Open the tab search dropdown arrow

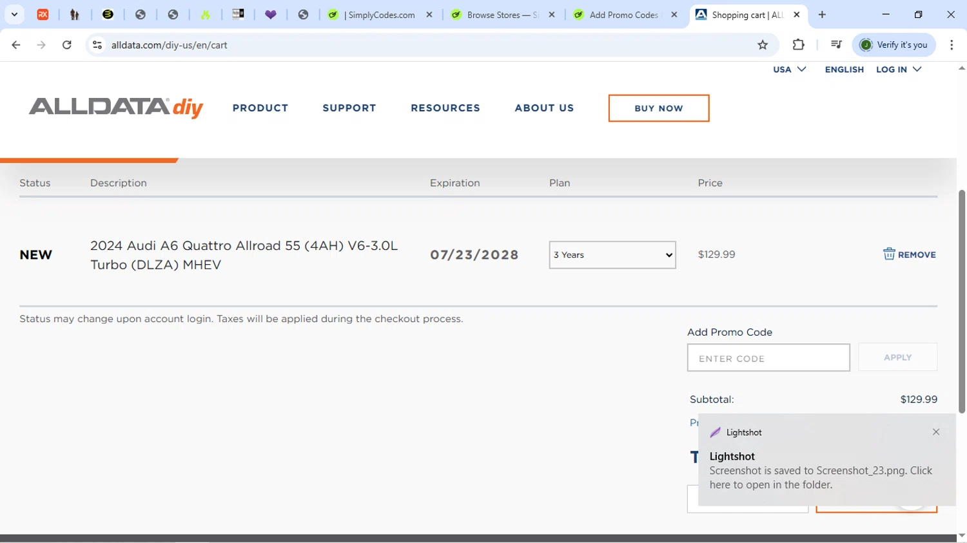pyautogui.click(x=14, y=14)
